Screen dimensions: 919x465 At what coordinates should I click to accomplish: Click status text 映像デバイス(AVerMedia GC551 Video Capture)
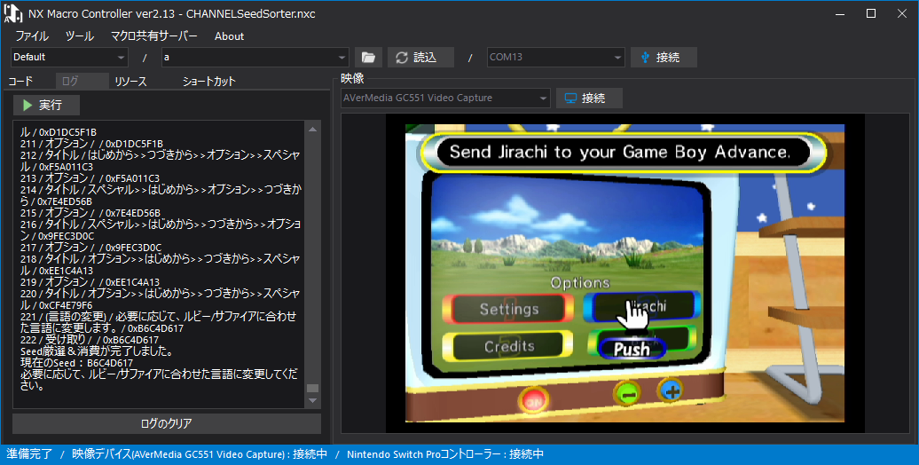pyautogui.click(x=180, y=453)
